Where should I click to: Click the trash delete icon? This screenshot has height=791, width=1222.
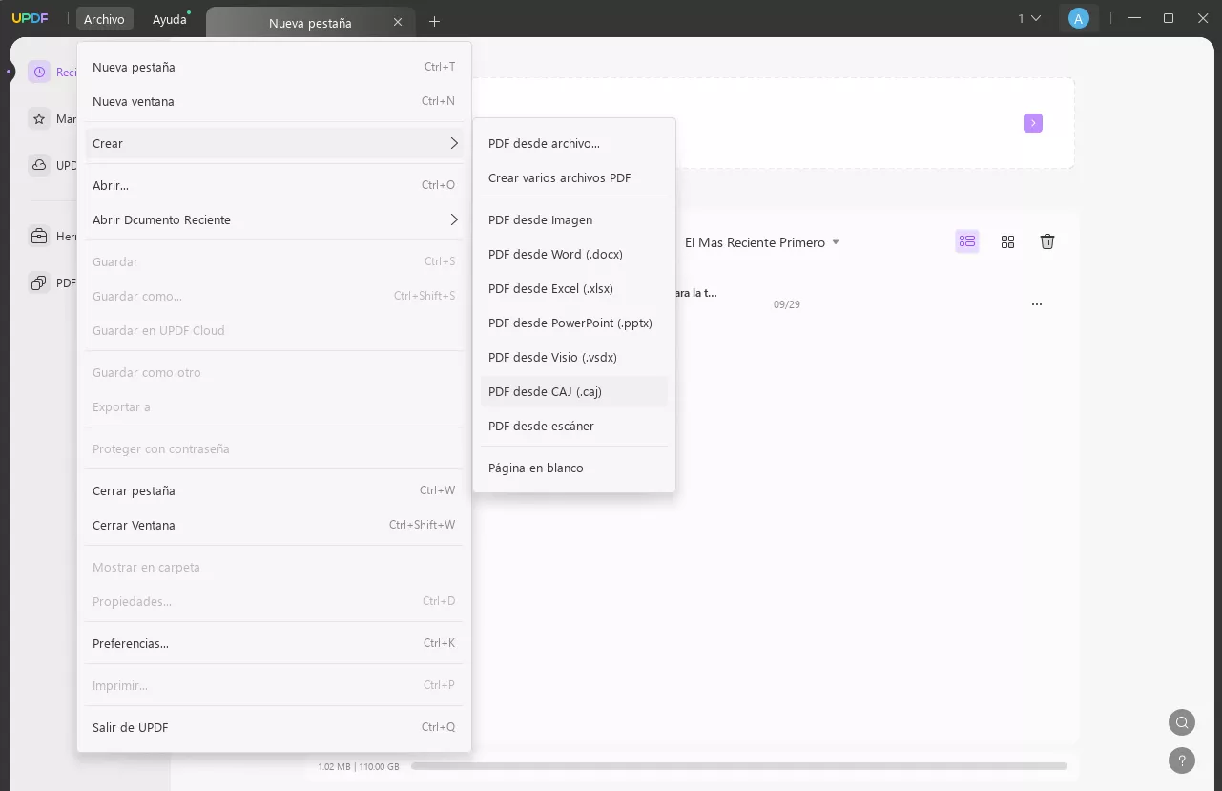tap(1047, 241)
